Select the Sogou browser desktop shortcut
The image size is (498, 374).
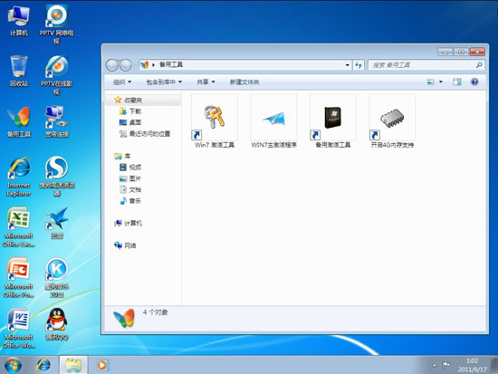tap(56, 177)
